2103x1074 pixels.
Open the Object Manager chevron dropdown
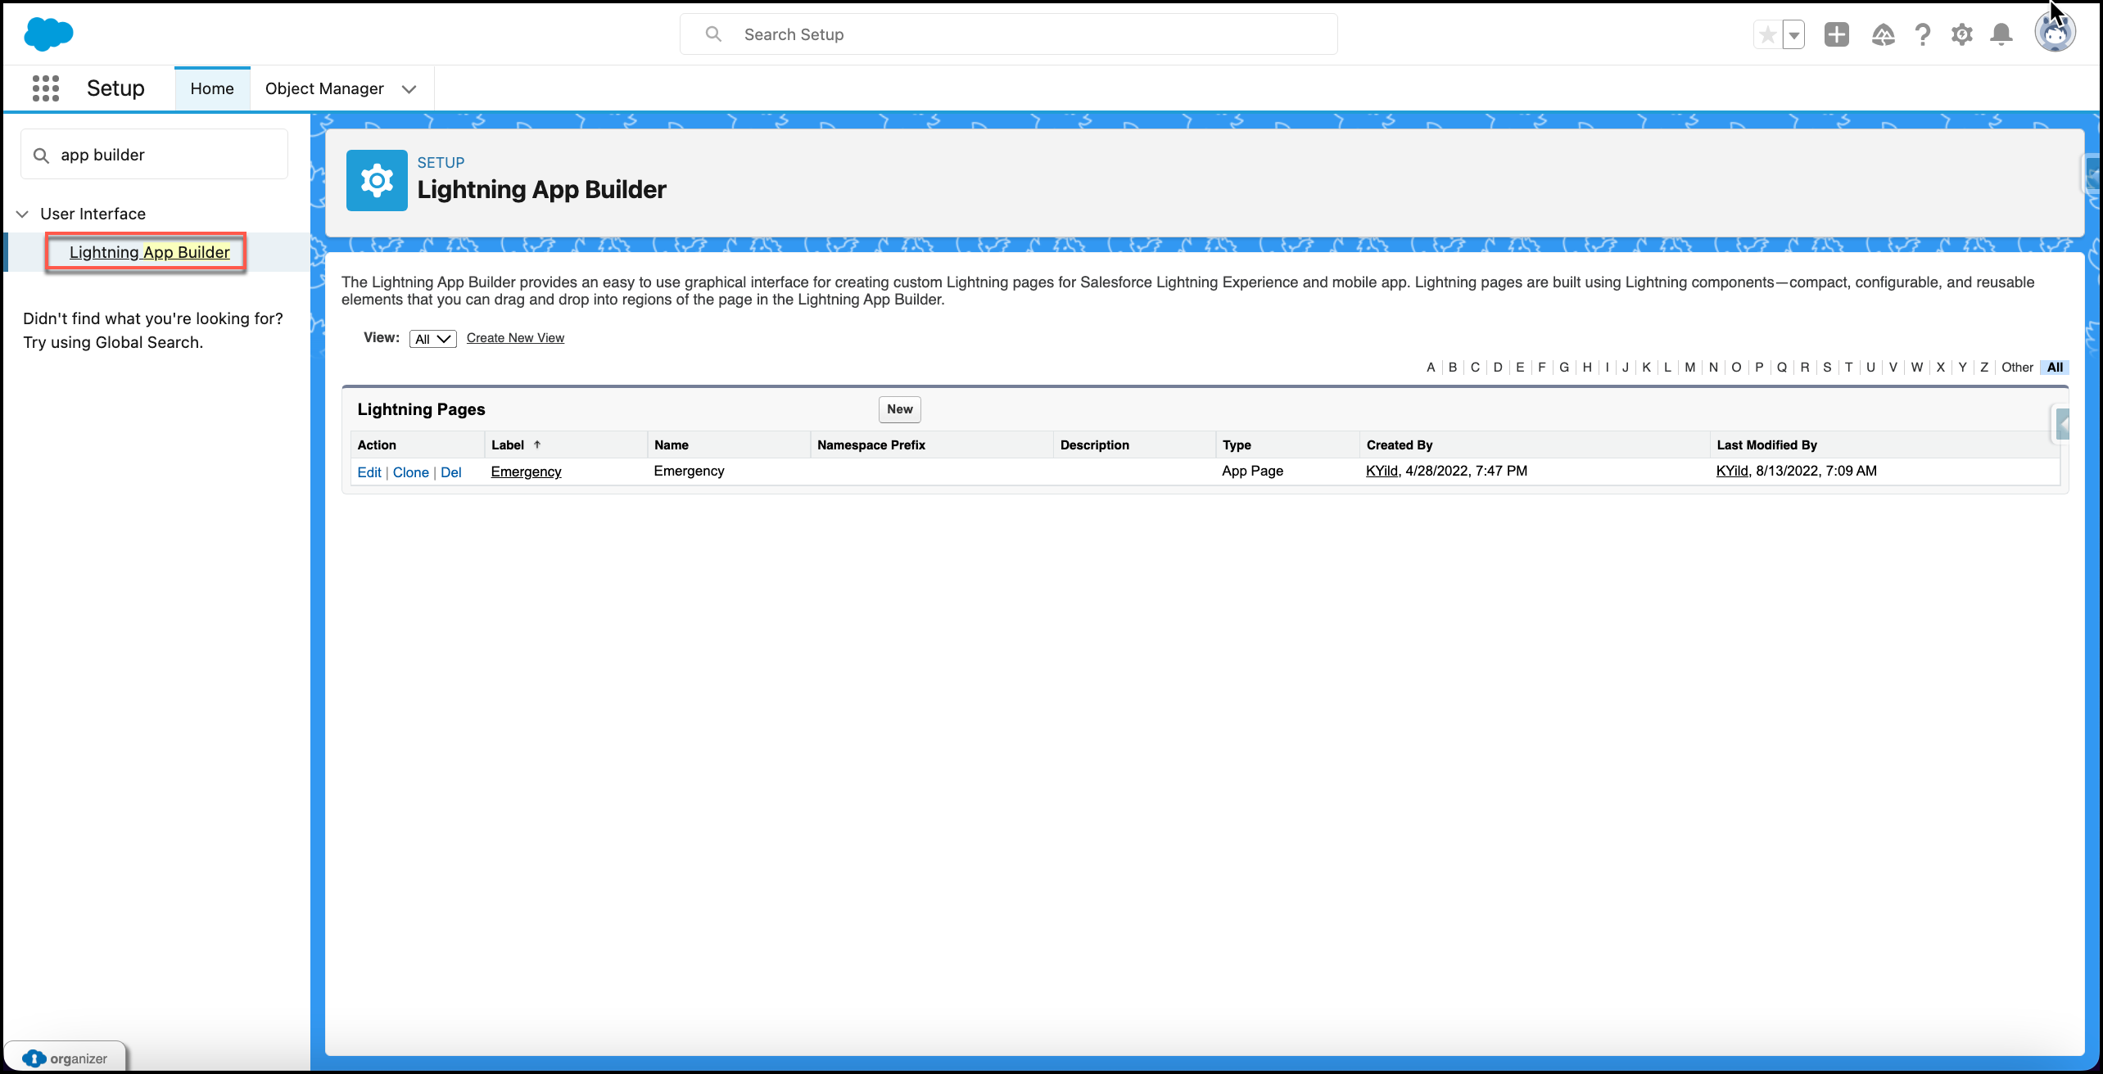(409, 88)
